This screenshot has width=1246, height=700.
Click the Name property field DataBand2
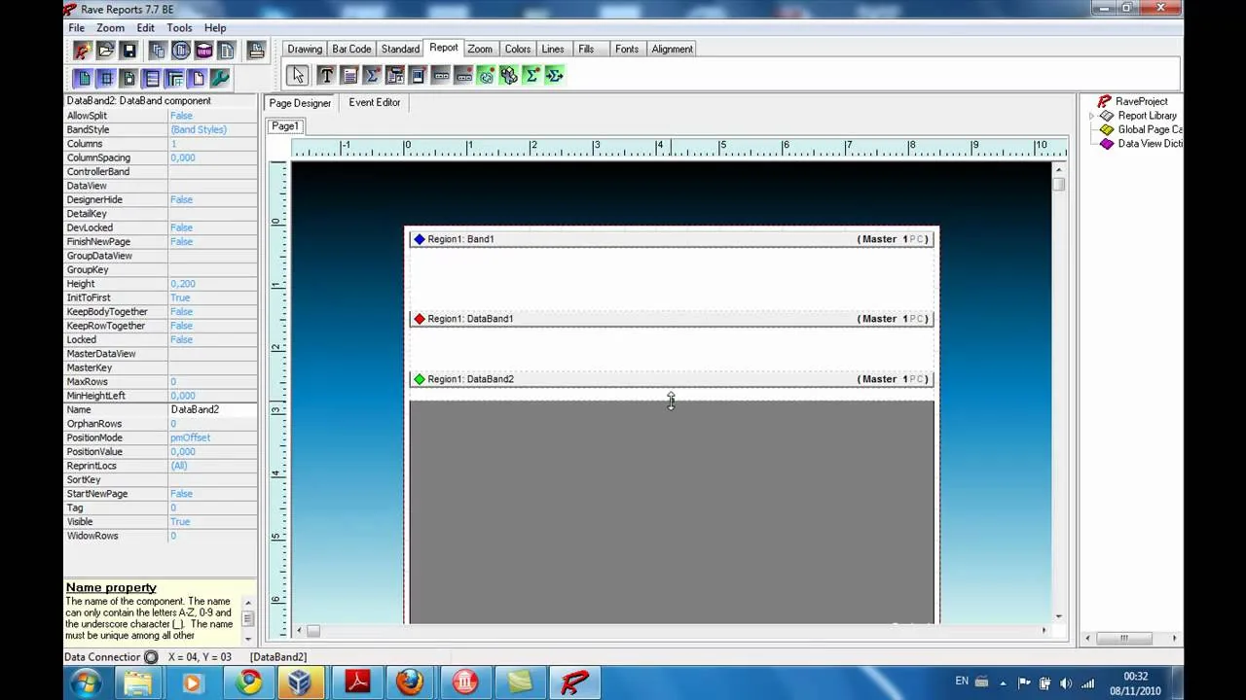click(x=212, y=409)
